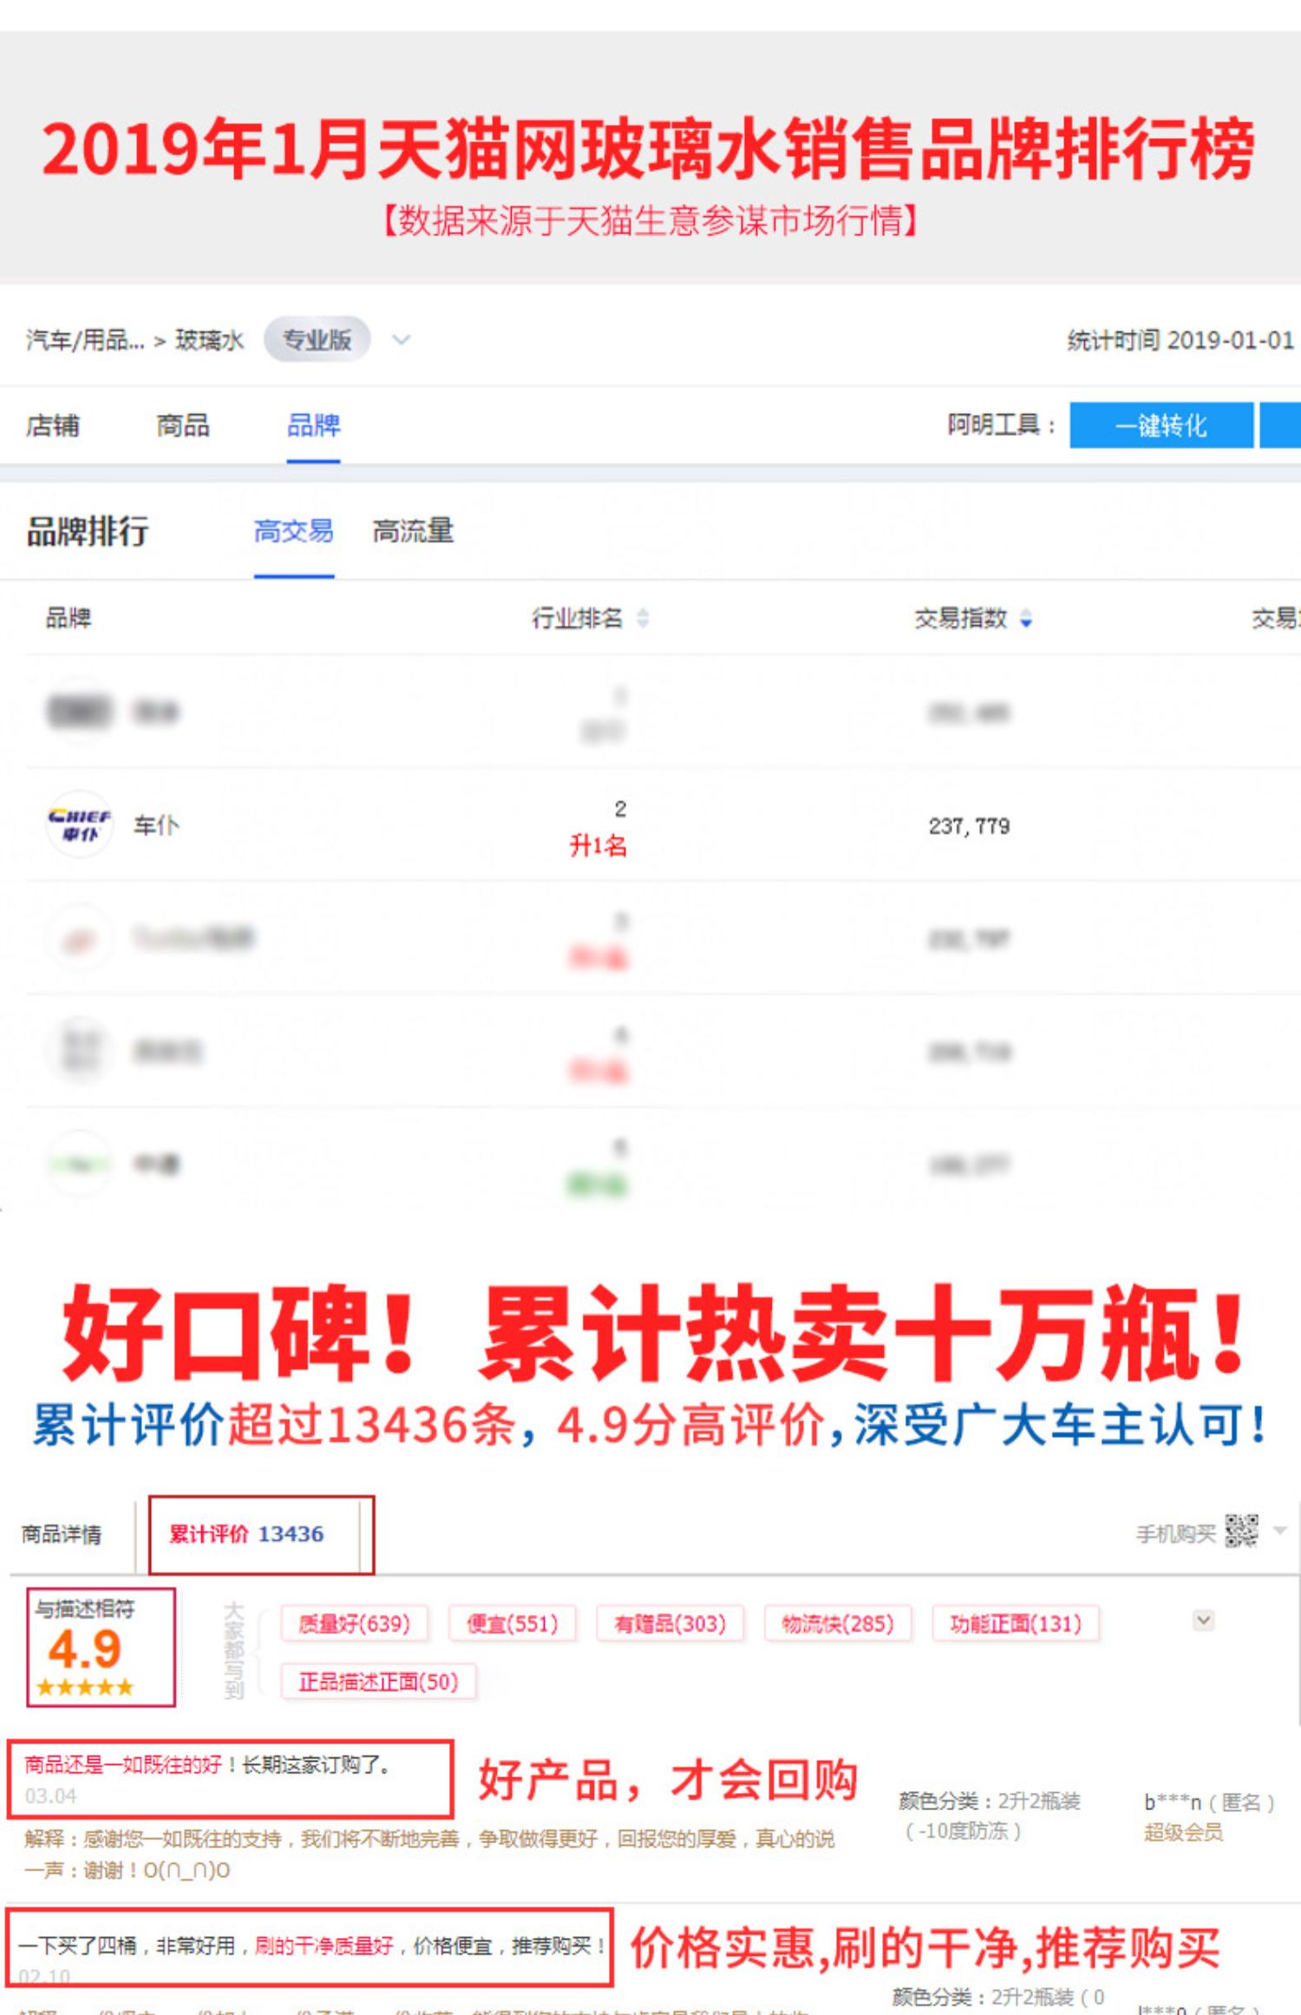Image resolution: width=1301 pixels, height=2015 pixels.
Task: Filter reviews by 功能正面(131) tag
Action: (1015, 1624)
